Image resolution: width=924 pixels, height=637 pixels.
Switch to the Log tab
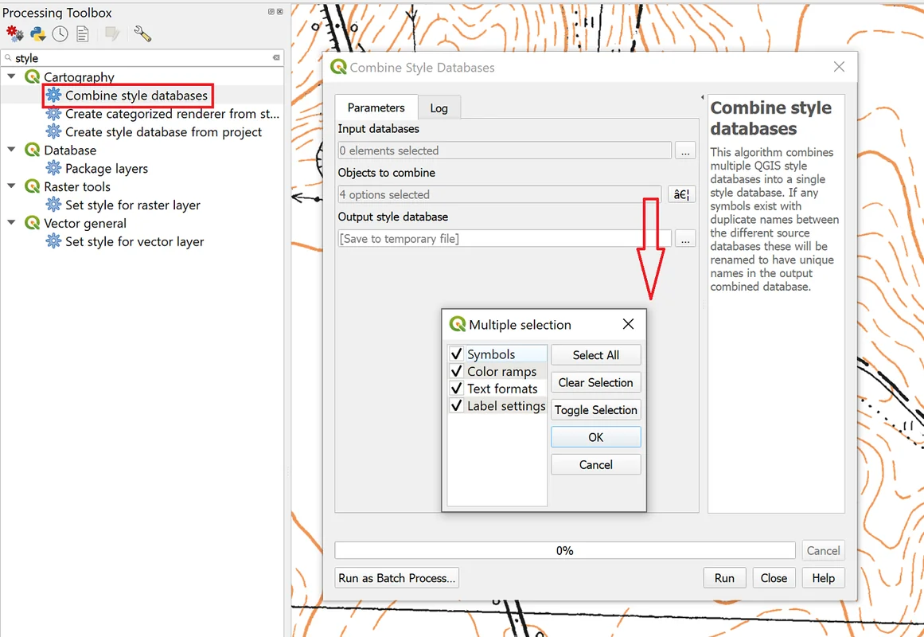click(439, 108)
